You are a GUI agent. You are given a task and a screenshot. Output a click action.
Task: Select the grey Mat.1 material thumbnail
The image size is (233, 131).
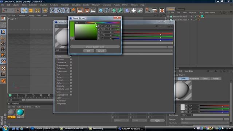pyautogui.click(x=11, y=112)
